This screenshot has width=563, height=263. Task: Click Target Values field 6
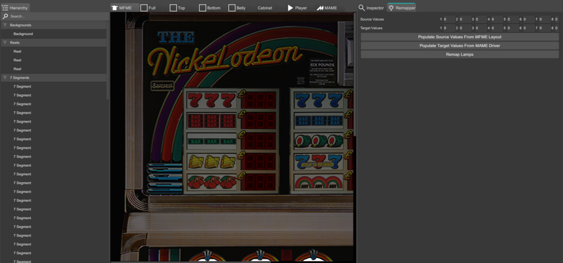[529, 28]
